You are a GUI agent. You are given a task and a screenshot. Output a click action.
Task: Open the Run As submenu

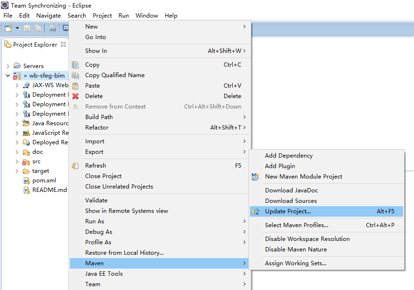159,221
